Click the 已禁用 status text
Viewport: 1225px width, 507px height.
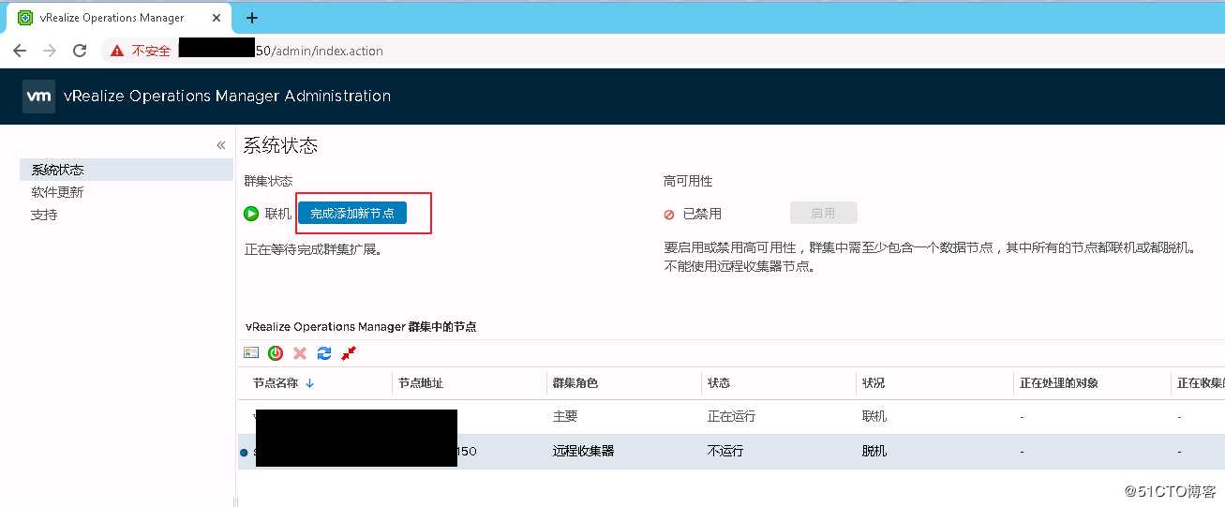pyautogui.click(x=702, y=214)
